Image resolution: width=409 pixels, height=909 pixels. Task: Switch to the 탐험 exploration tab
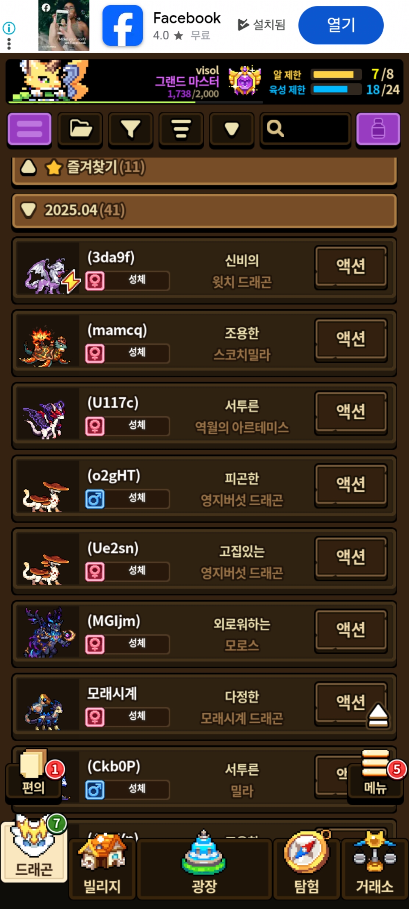point(307,867)
